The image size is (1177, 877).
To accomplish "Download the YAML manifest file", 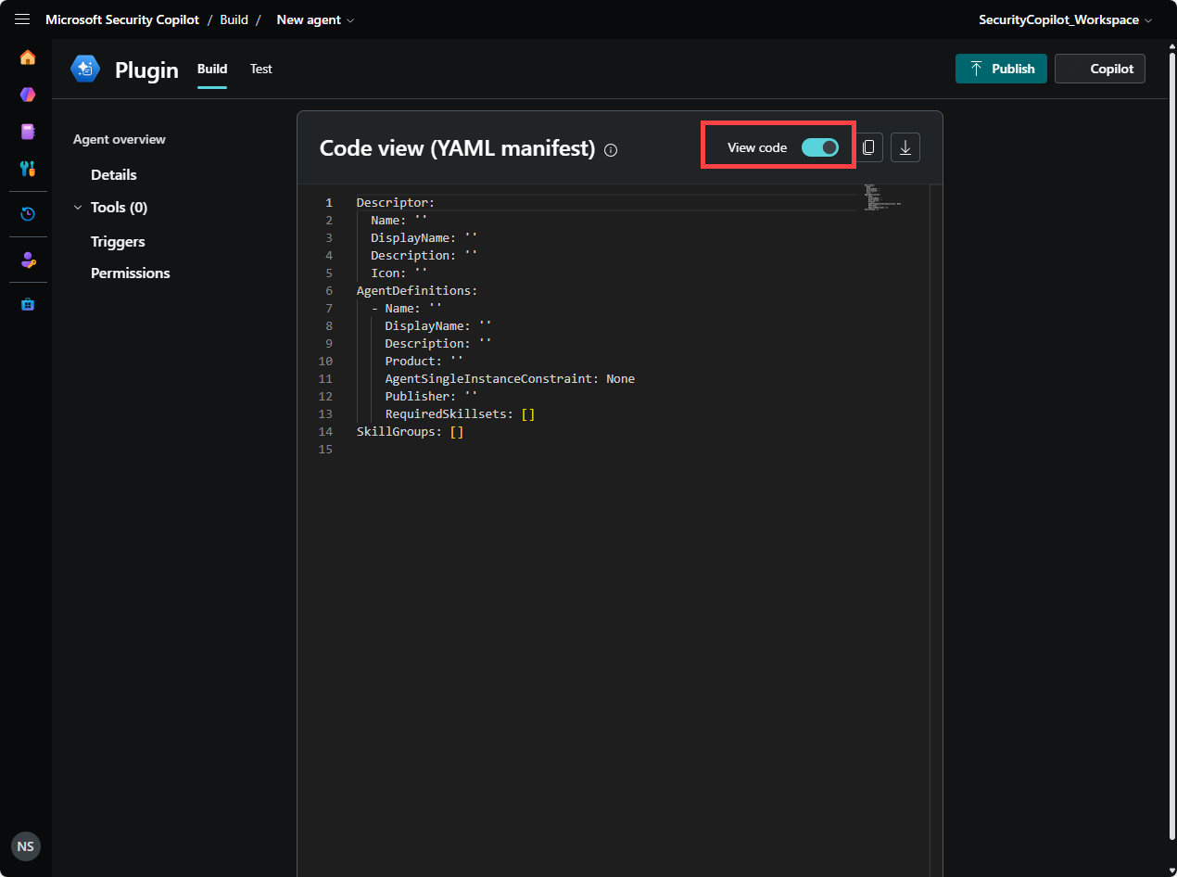I will pos(905,147).
